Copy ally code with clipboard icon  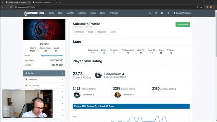[62, 60]
